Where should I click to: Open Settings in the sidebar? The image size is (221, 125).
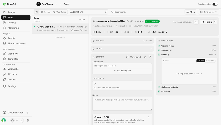tap(16, 86)
